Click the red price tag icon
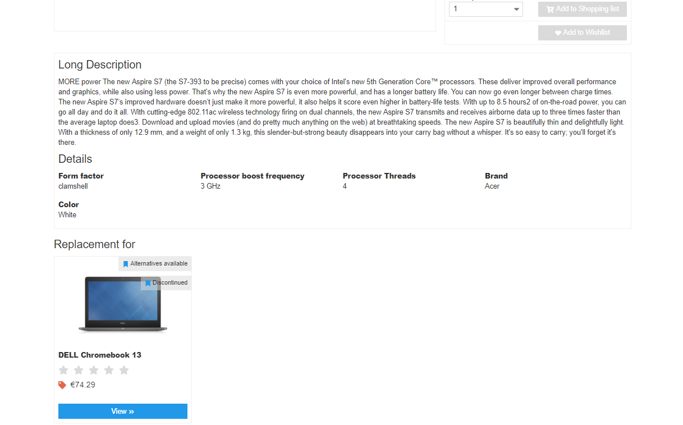The image size is (683, 425). (62, 385)
